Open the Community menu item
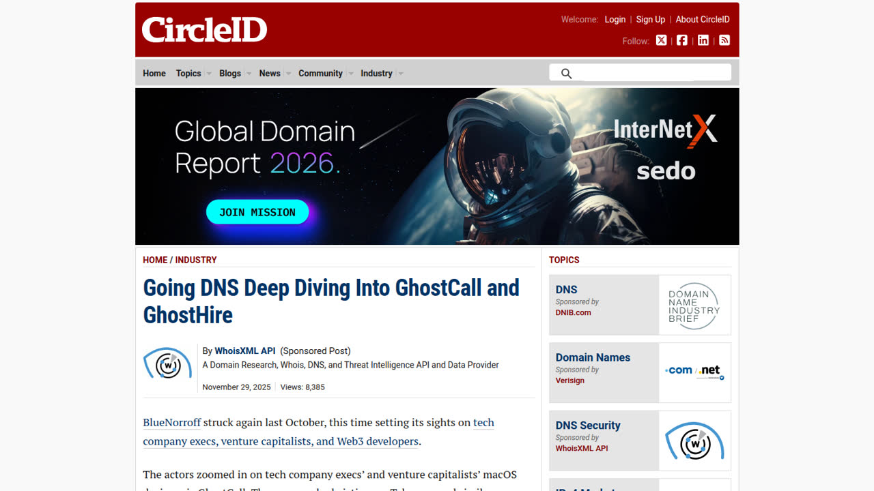This screenshot has height=491, width=874. point(320,73)
